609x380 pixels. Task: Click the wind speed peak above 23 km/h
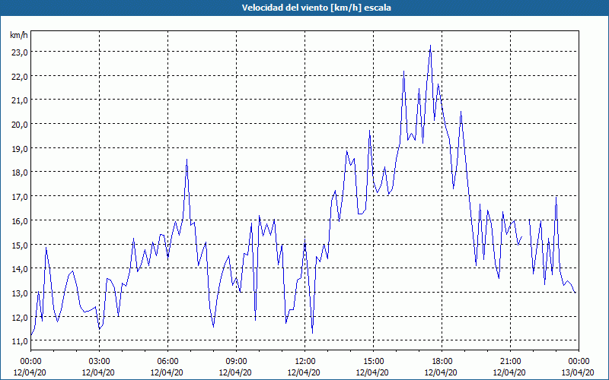pyautogui.click(x=430, y=46)
